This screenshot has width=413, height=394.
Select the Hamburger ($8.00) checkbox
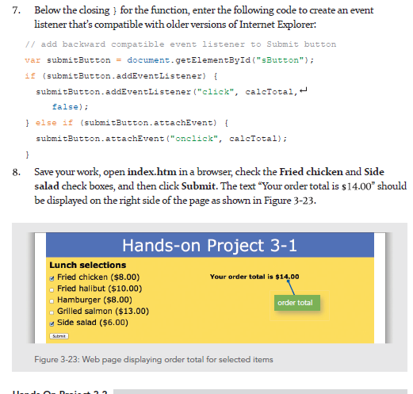click(x=52, y=301)
